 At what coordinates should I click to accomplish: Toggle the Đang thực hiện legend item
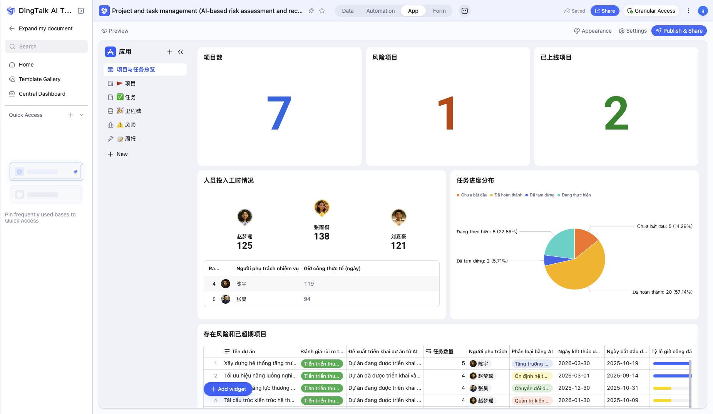point(574,195)
